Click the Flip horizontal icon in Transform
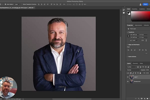 click(x=142, y=40)
